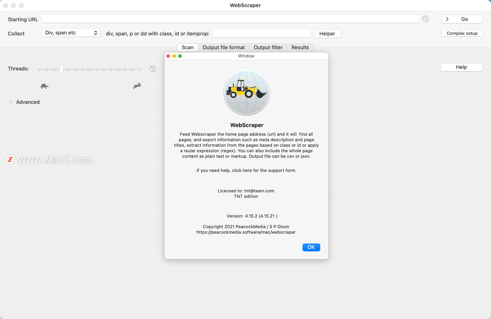Open the Collect 'Div, span etc' dropdown

[71, 33]
